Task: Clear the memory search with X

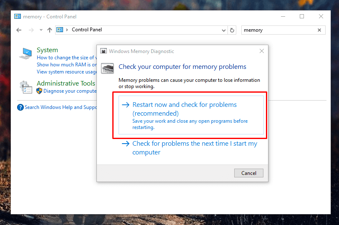Action: click(x=319, y=30)
